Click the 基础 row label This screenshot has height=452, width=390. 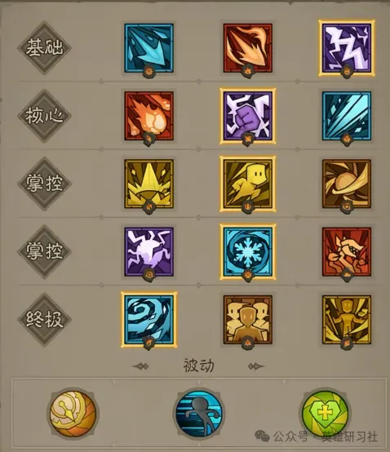pyautogui.click(x=44, y=47)
